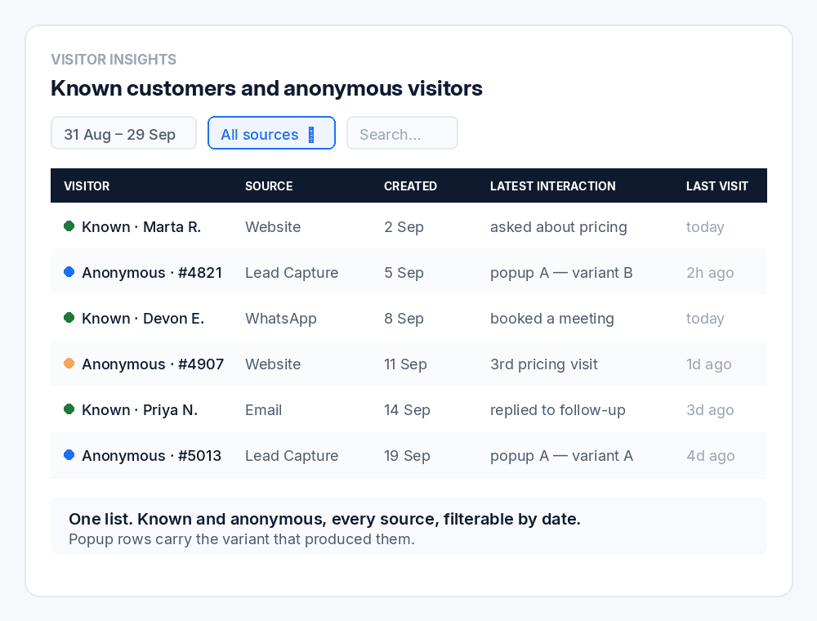This screenshot has width=817, height=621.
Task: Click the Known customers and anonymous visitors heading
Action: click(267, 88)
